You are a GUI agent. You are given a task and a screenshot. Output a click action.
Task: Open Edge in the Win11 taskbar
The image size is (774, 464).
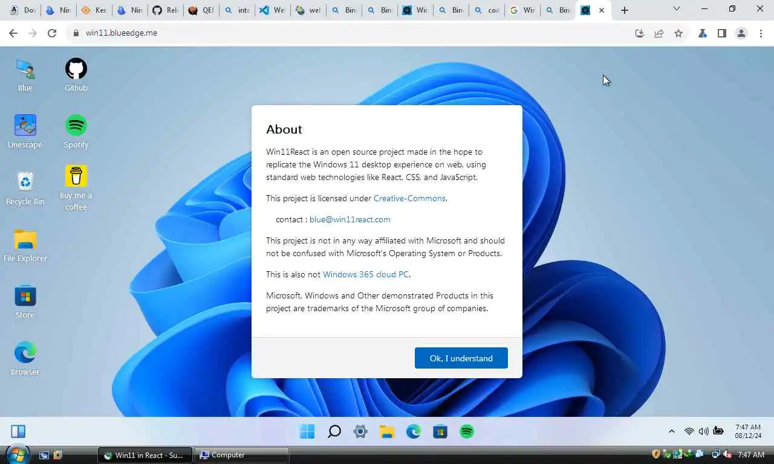tap(414, 431)
